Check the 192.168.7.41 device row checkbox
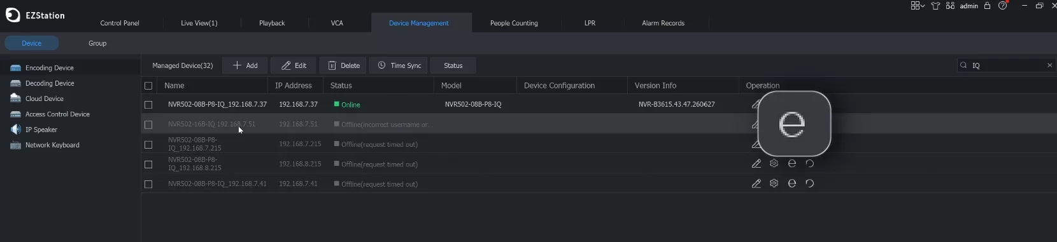This screenshot has height=242, width=1057. pos(148,184)
